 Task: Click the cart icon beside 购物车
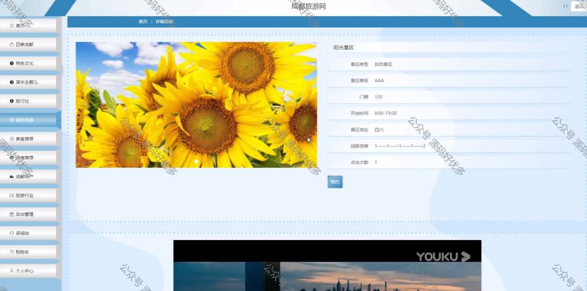click(x=11, y=251)
